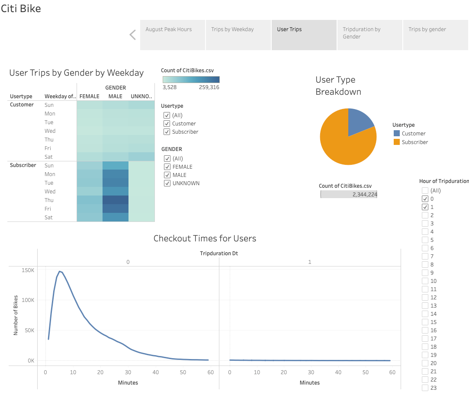The image size is (469, 401).
Task: Click the UNKNO.. column header
Action: 141,96
